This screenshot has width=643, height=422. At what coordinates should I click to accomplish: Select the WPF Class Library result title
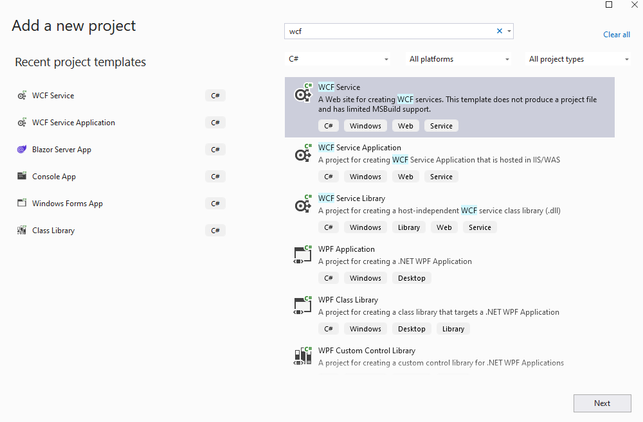348,300
